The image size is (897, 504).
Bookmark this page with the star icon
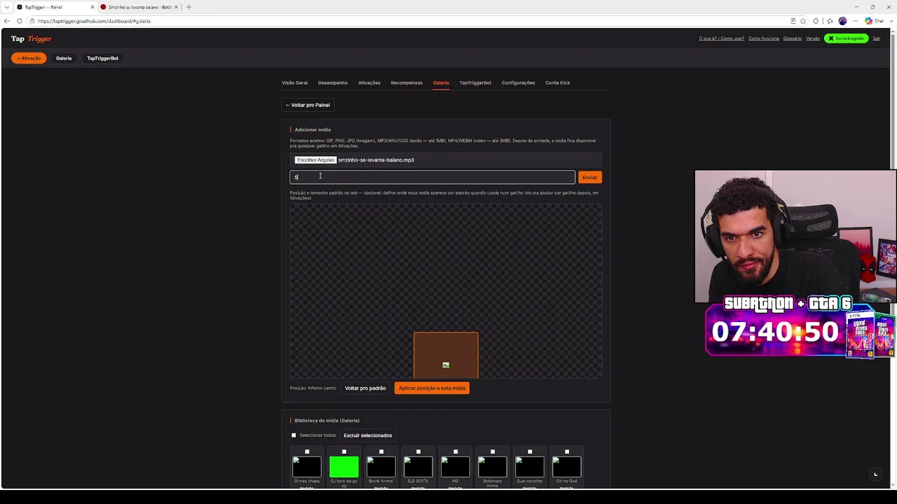[803, 21]
